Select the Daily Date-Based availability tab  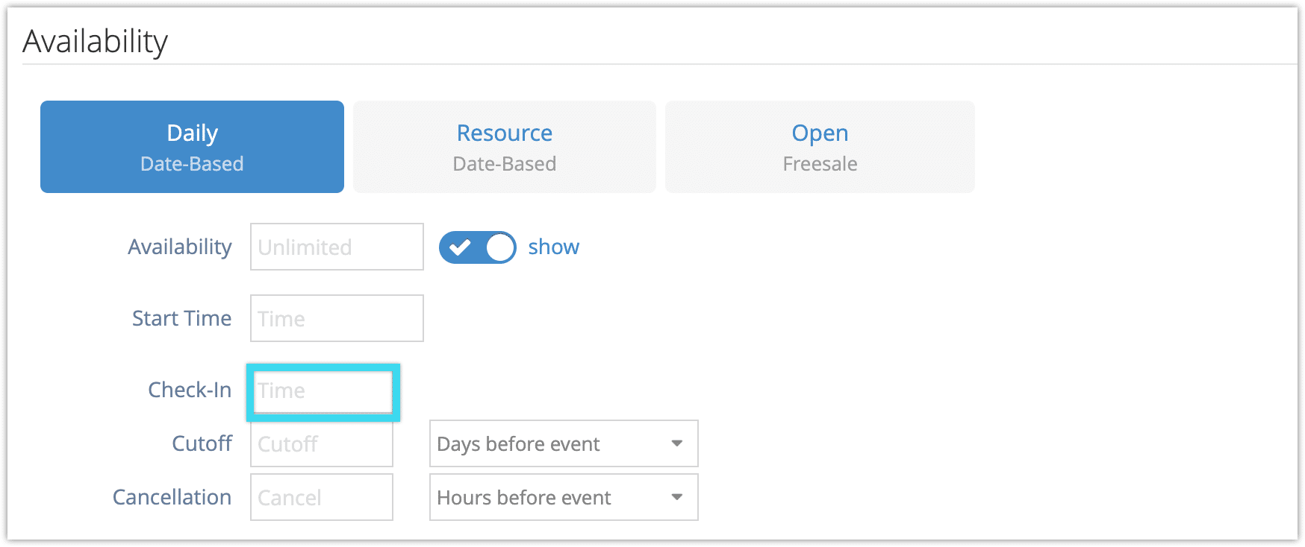pyautogui.click(x=192, y=147)
